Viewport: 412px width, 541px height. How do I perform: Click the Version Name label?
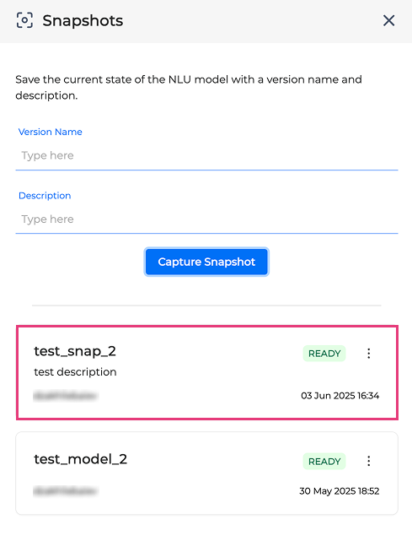pos(51,132)
